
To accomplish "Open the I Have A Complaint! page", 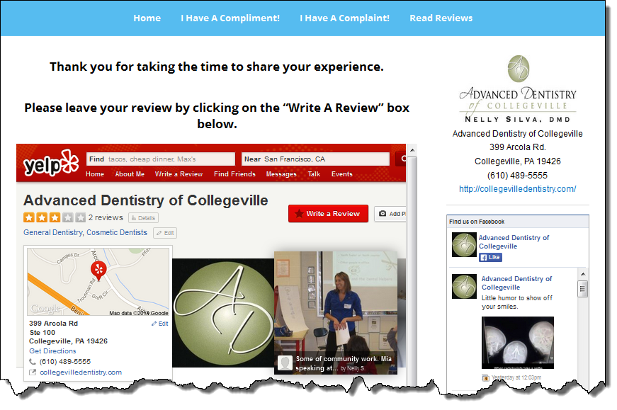I will [345, 18].
